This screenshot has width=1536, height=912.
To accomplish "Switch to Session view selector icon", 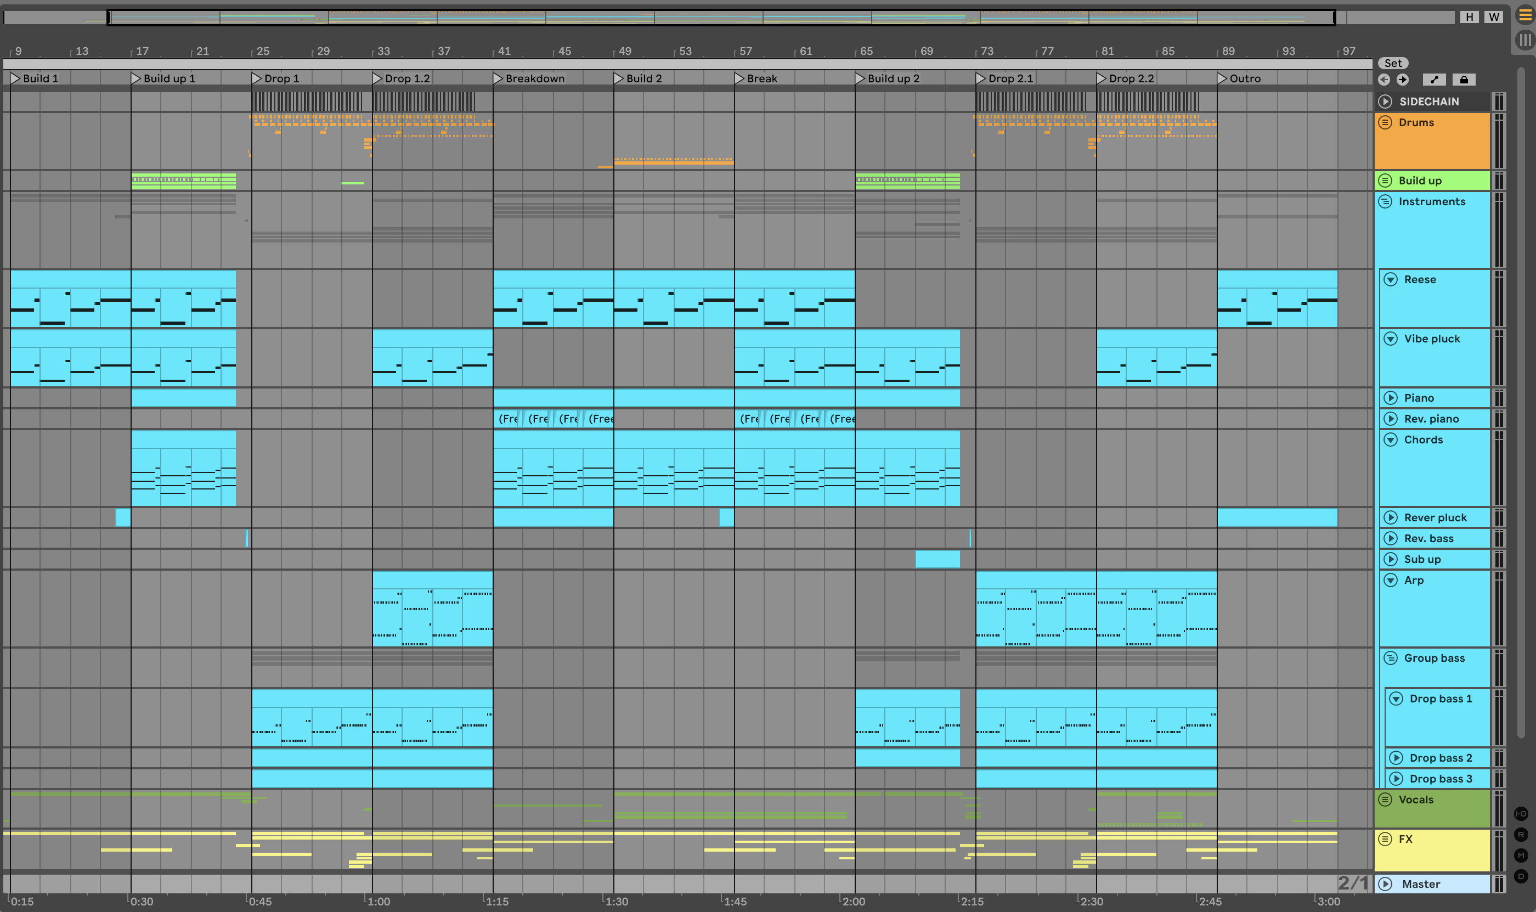I will point(1525,41).
